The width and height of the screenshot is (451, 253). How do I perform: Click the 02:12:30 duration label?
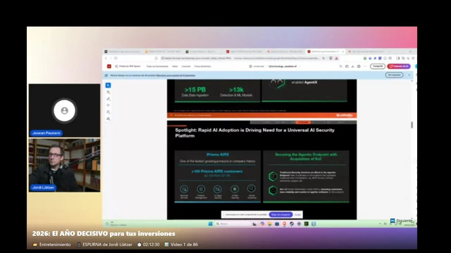(x=151, y=245)
